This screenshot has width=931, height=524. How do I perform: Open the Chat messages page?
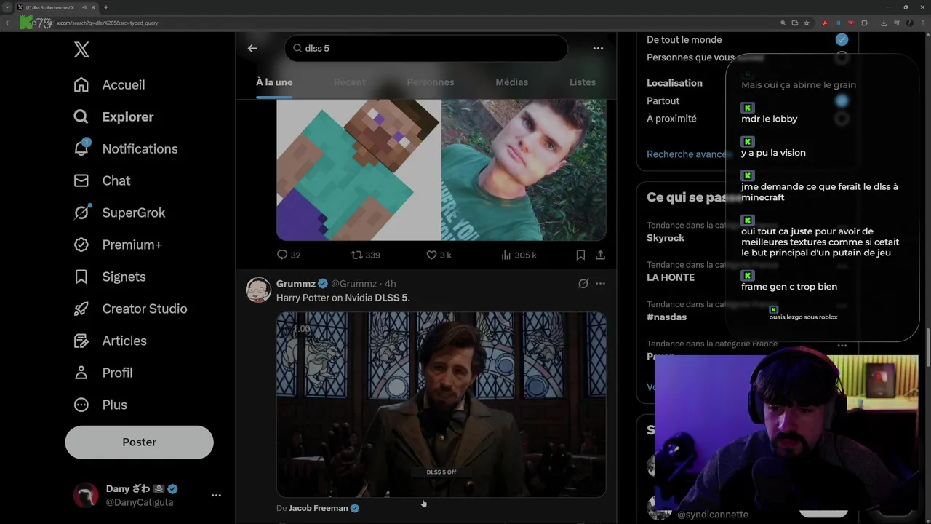[102, 180]
